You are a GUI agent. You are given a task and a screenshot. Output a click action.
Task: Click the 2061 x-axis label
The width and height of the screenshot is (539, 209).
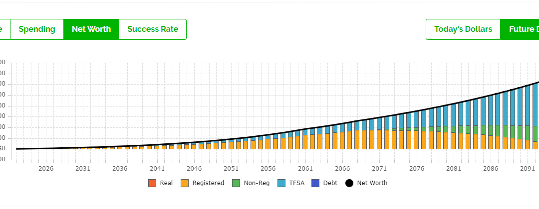pos(305,169)
